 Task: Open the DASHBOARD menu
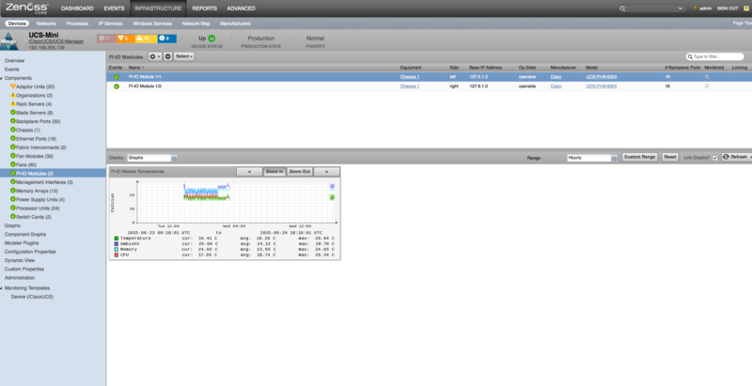tap(77, 8)
